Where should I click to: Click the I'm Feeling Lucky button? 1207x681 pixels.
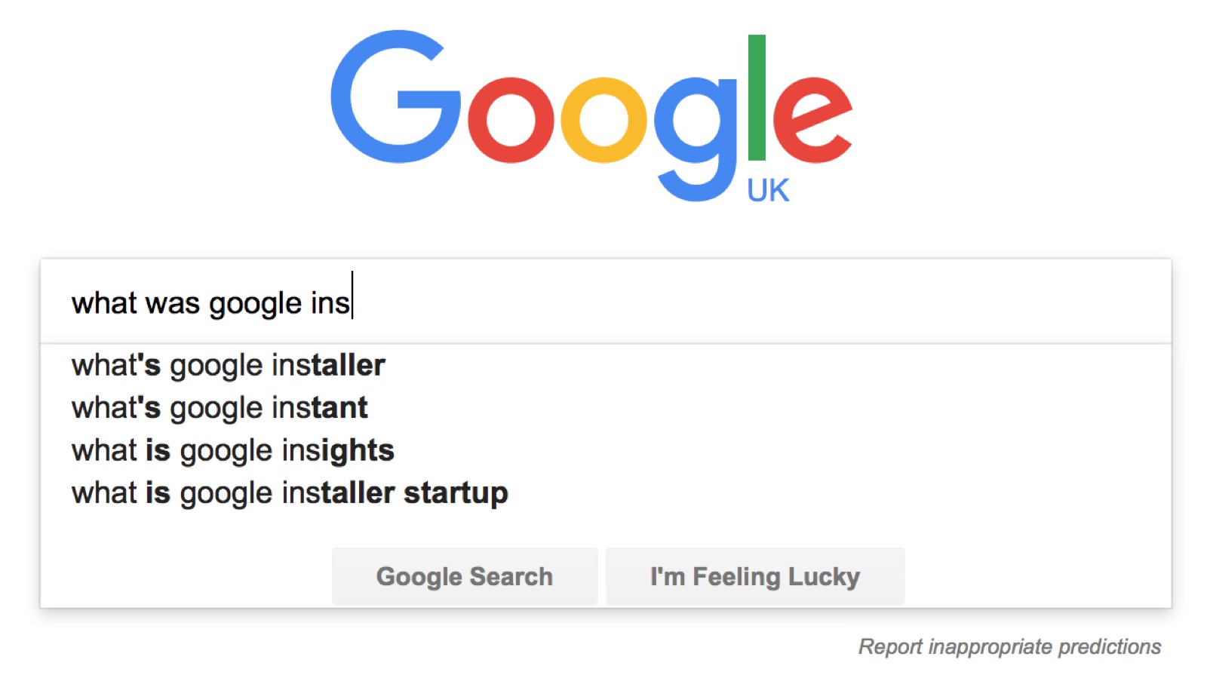[754, 577]
